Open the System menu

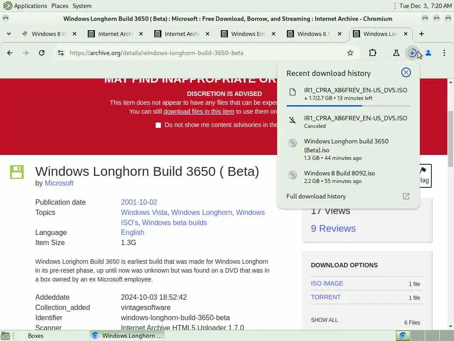[x=82, y=6]
